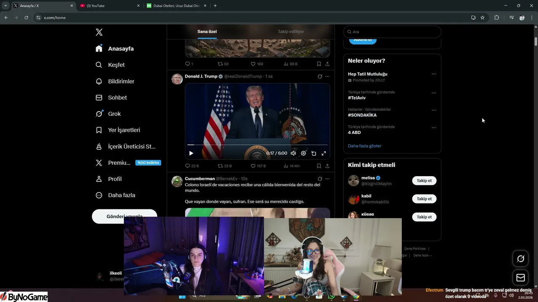This screenshot has height=302, width=538.
Task: Open #SONDAKİKA trending topic
Action: click(362, 115)
